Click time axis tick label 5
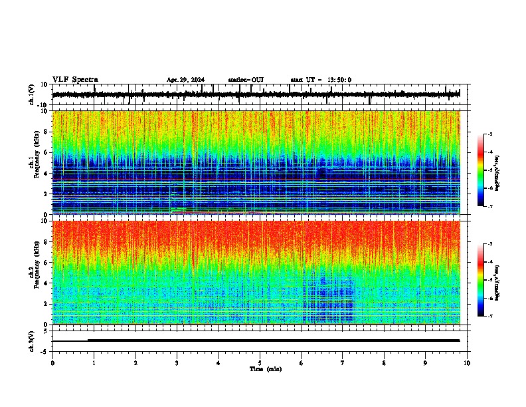Screen dimensions: 526x407 [260, 363]
